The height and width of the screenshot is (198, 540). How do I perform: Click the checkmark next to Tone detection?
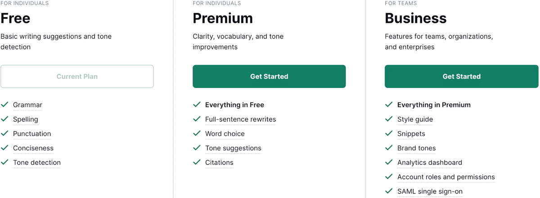click(5, 162)
